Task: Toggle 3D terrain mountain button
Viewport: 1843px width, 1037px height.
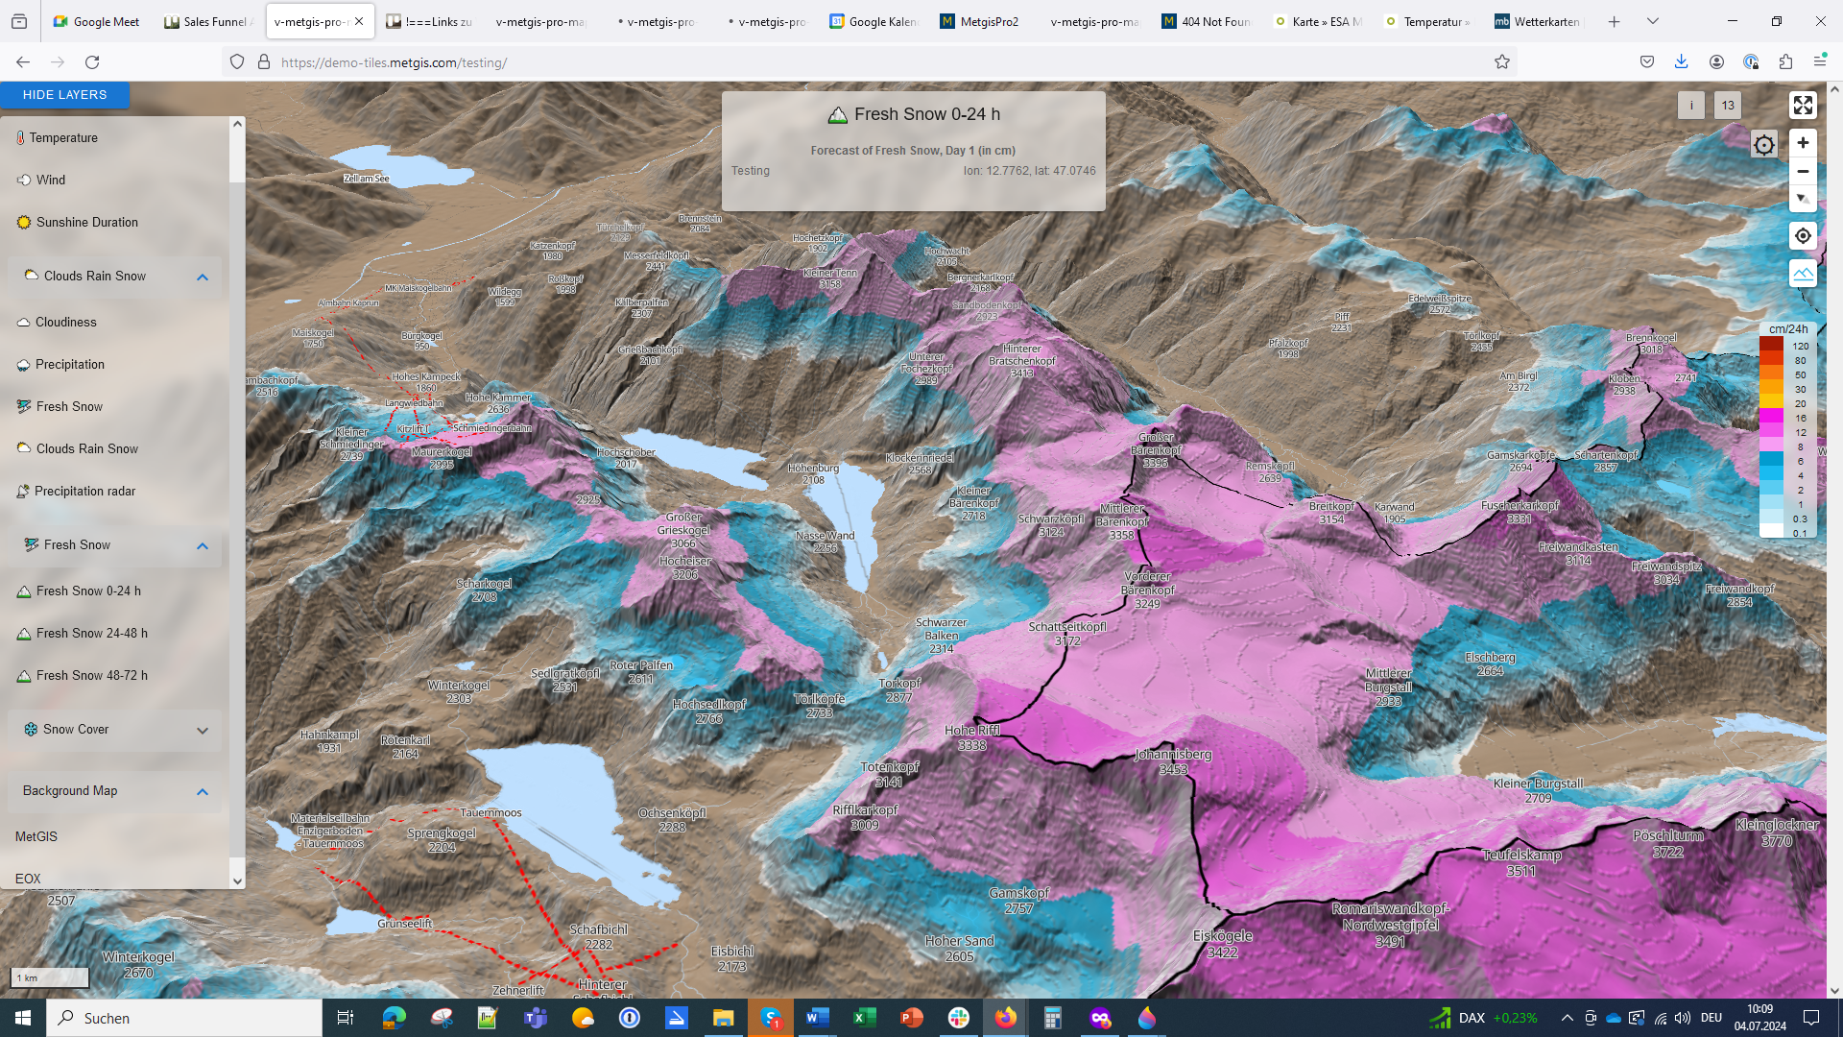Action: coord(1802,274)
